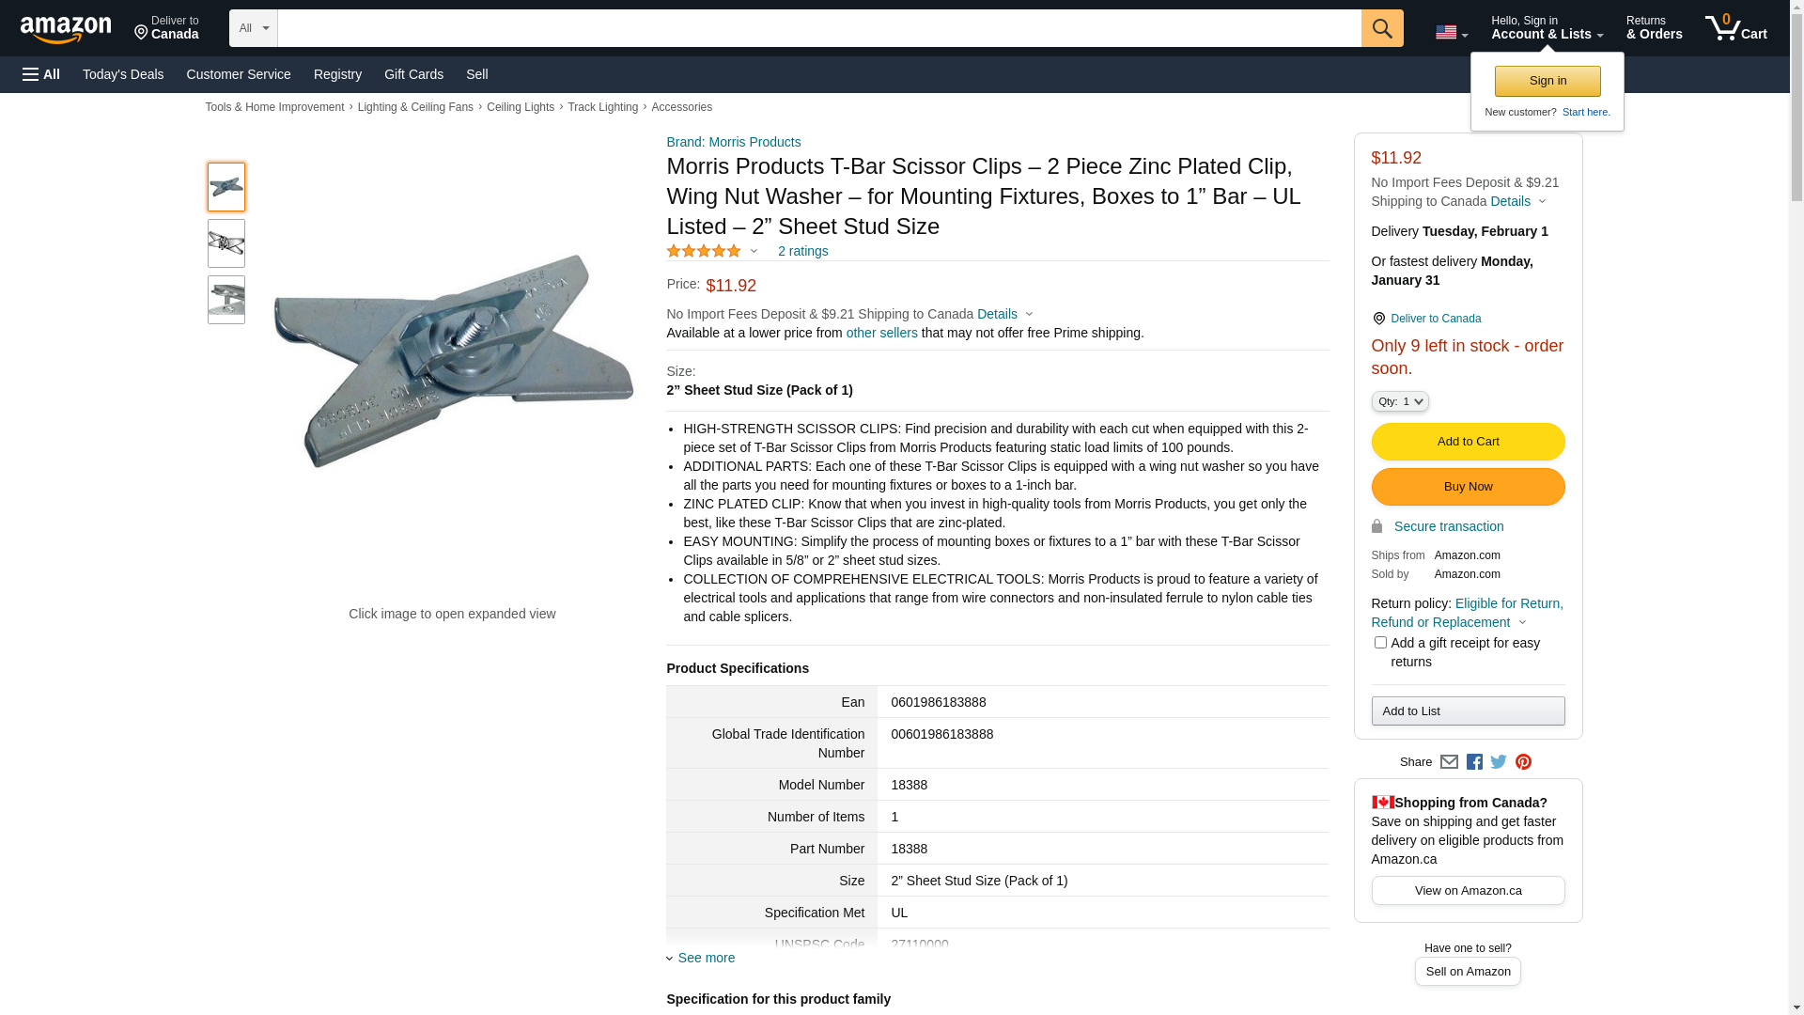Share product on Twitter
The height and width of the screenshot is (1015, 1804).
[x=1499, y=762]
